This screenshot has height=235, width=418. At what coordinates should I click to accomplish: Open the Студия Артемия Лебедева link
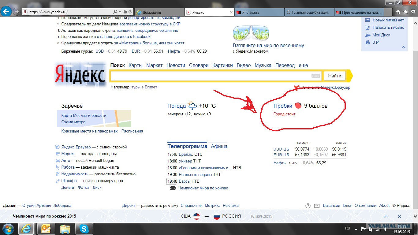[x=47, y=206]
